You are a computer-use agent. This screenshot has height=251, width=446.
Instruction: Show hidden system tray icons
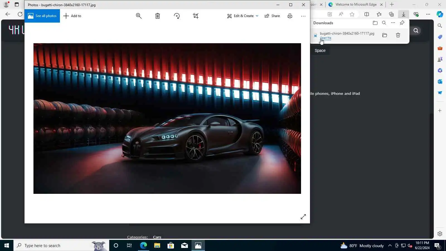390,245
